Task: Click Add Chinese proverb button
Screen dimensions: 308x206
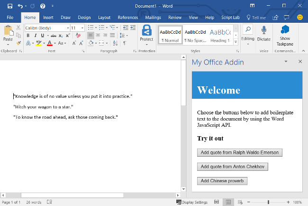Action: (222, 181)
